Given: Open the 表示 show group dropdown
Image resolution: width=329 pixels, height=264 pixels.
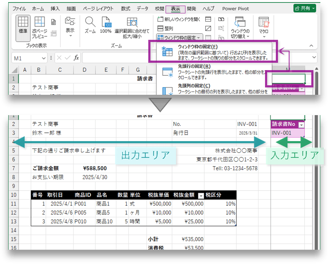Looking at the screenshot, I should 70,27.
